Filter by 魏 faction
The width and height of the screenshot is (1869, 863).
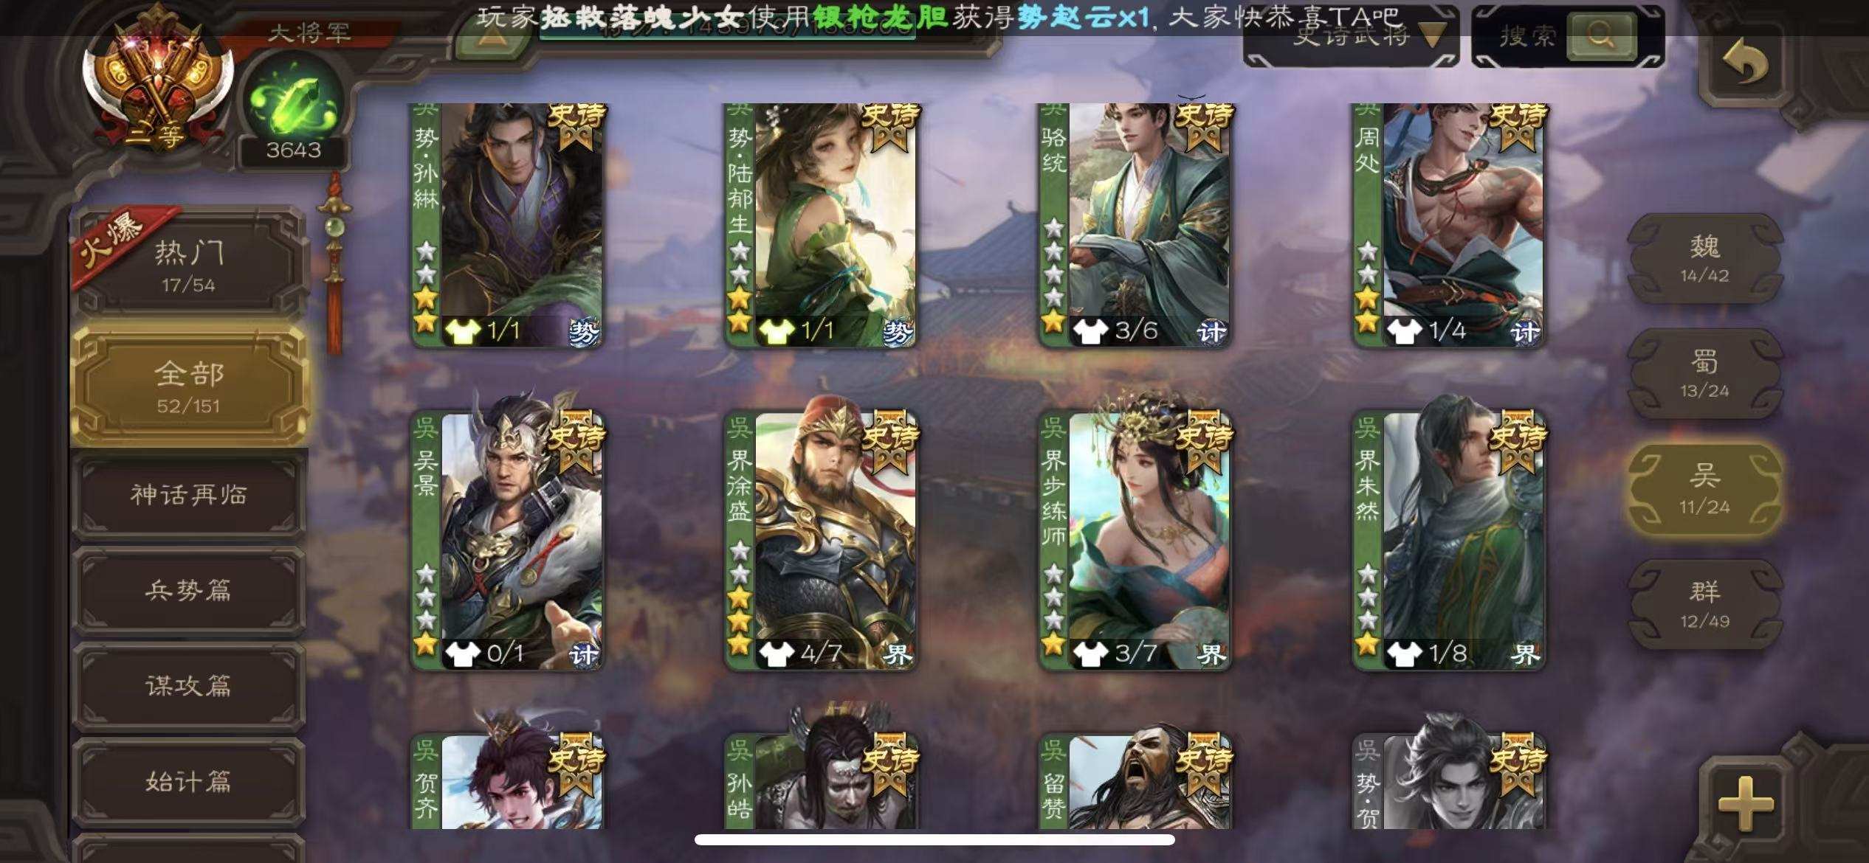point(1705,258)
